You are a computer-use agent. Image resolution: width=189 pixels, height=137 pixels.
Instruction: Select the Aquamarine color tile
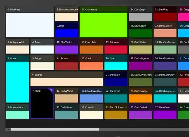point(17,112)
